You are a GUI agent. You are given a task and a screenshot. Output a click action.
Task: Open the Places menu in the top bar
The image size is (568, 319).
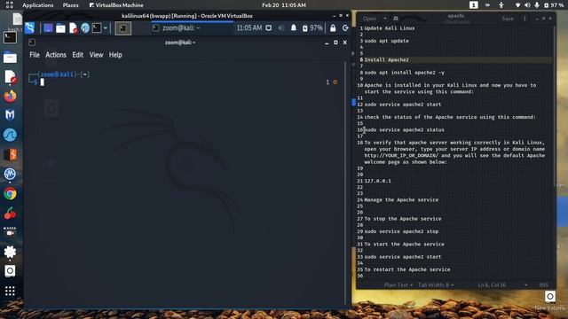tap(70, 5)
